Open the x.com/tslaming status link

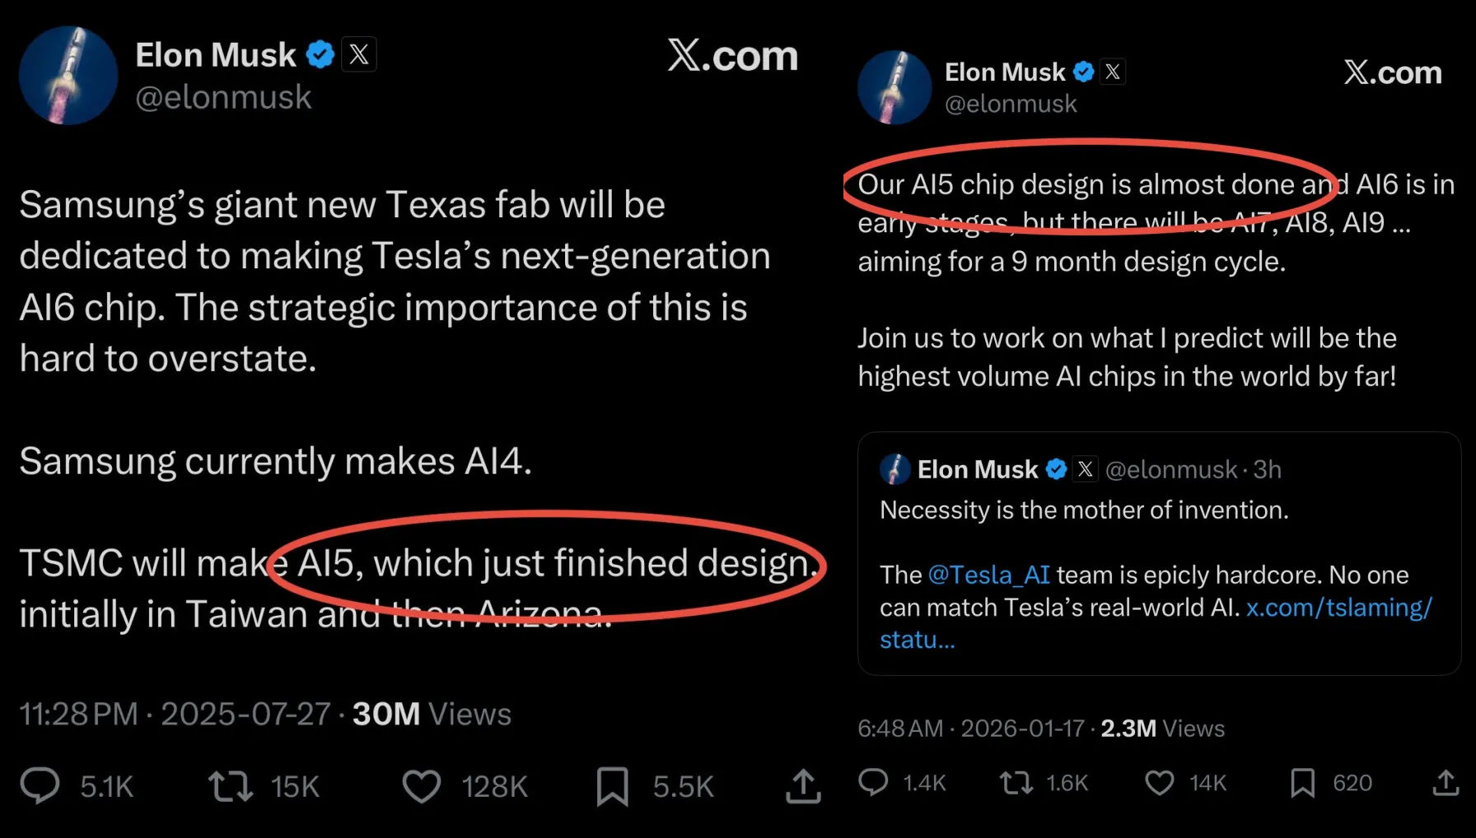pos(1338,608)
